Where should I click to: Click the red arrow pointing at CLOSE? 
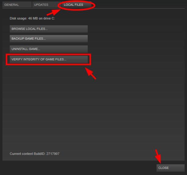158,156
